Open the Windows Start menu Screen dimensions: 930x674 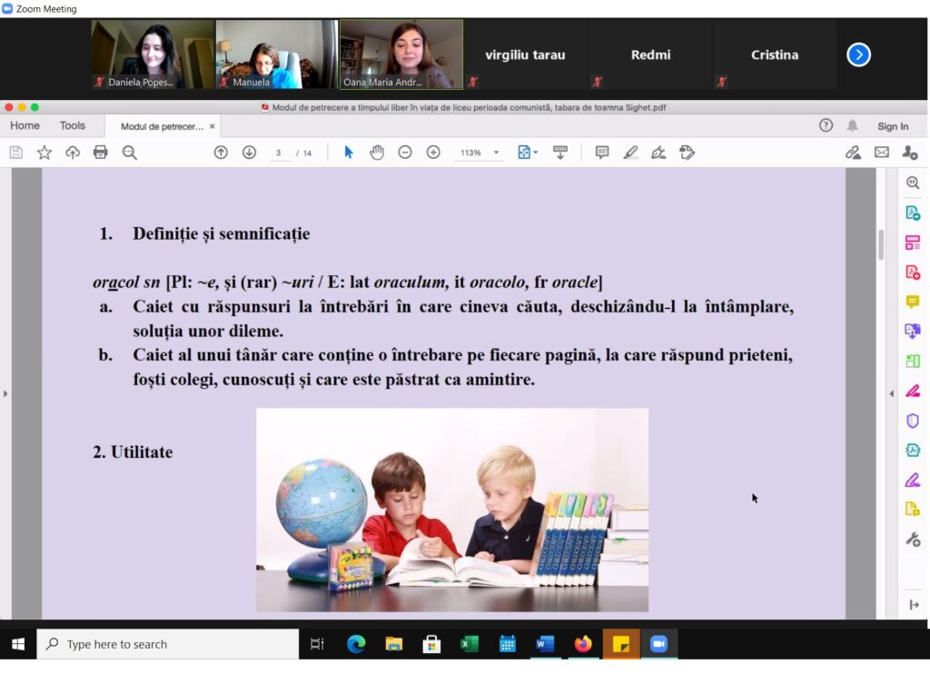tap(18, 644)
